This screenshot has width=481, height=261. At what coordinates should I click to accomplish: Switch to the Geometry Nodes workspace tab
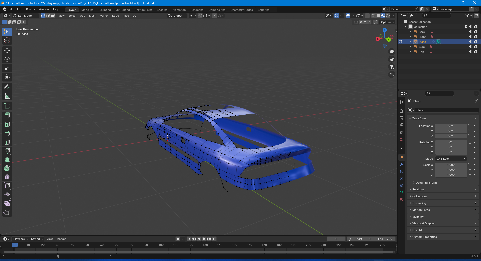coord(242,10)
